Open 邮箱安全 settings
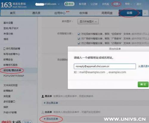This screenshot has width=149, height=123. point(8,60)
